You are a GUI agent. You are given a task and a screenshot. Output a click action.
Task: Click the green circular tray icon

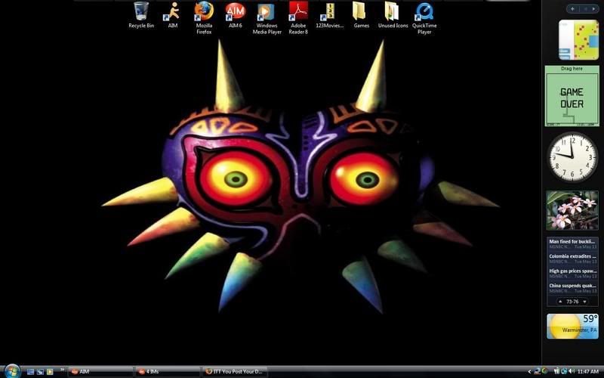tap(544, 371)
